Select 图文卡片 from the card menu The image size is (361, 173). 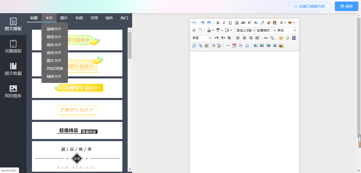[x=54, y=61]
